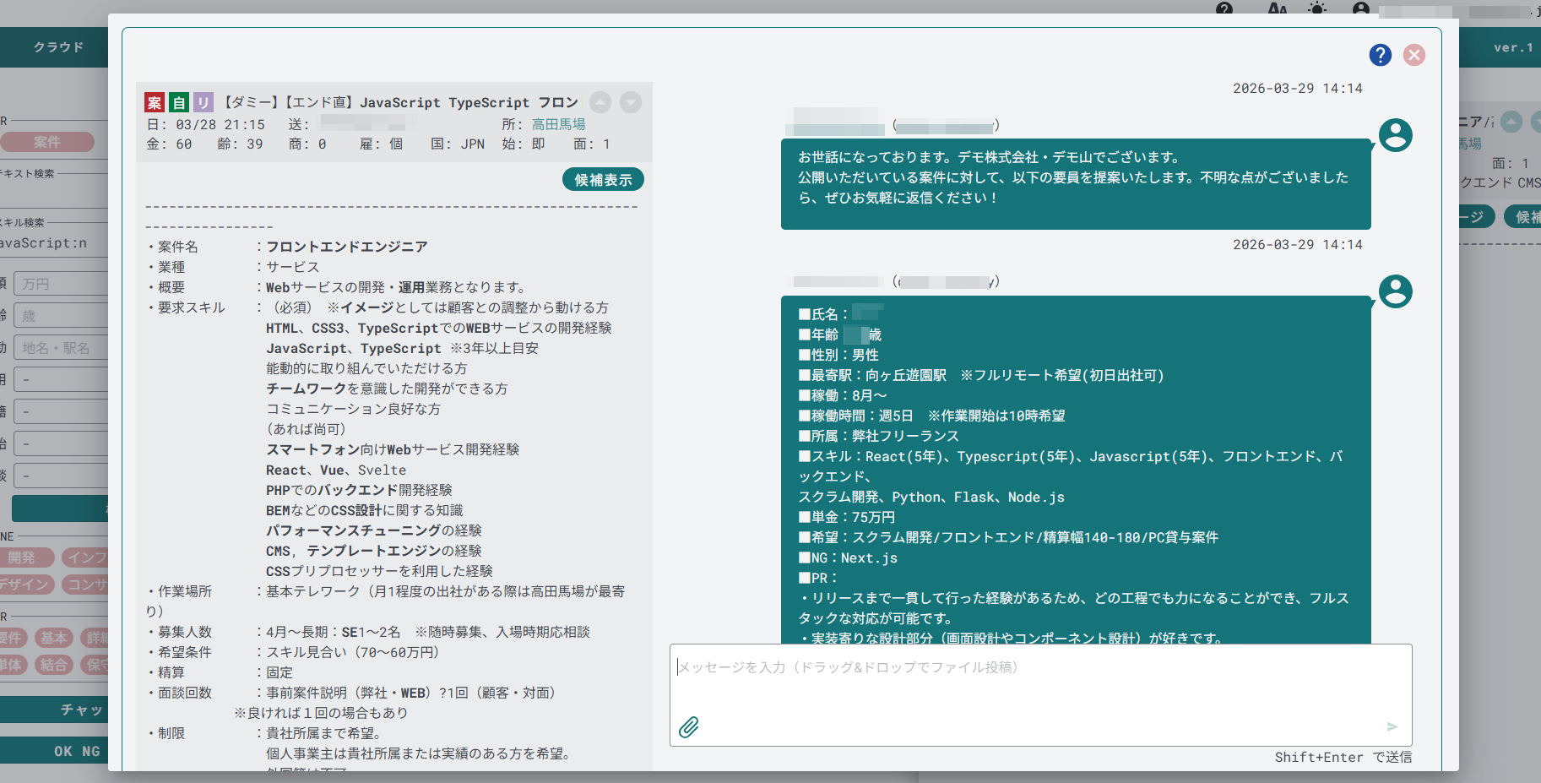
Task: Click the red 案 badge icon
Action: click(155, 103)
